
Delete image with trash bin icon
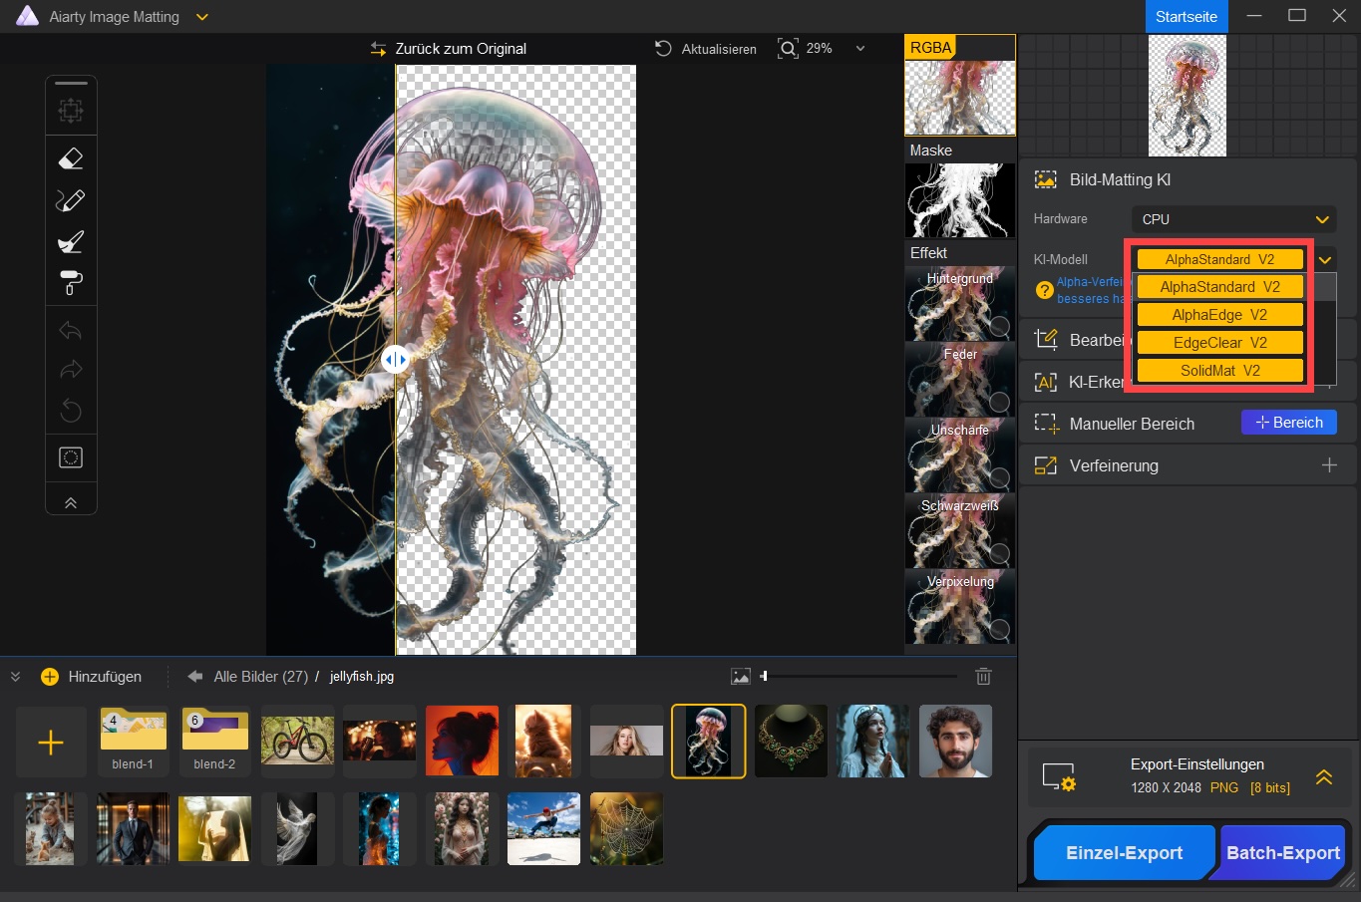tap(983, 677)
